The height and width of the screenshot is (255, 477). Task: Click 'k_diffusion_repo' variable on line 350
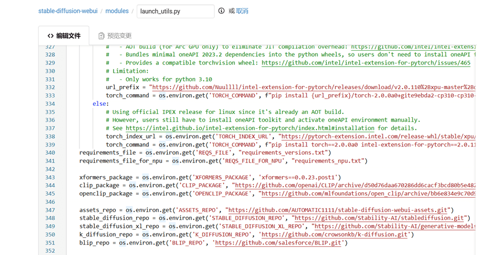click(106, 235)
